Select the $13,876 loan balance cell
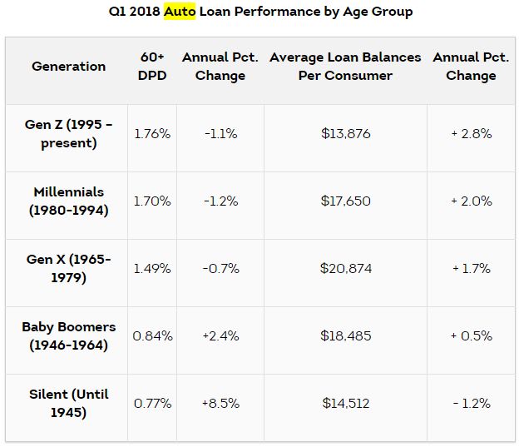Image resolution: width=519 pixels, height=447 pixels. (345, 133)
